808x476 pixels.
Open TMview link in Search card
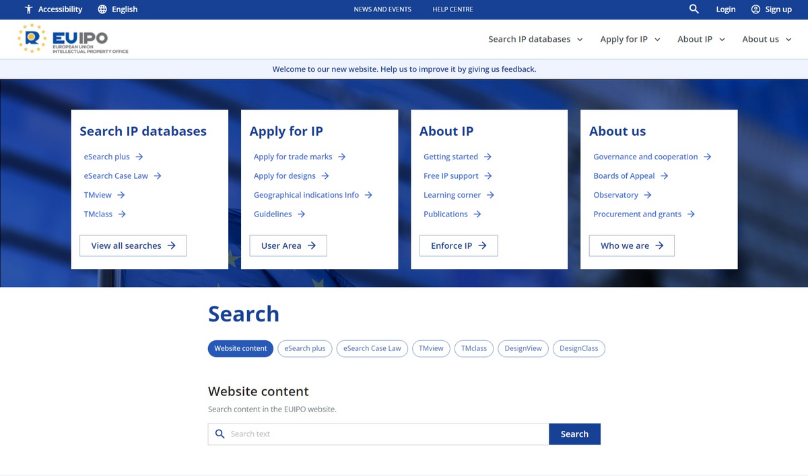click(x=104, y=195)
